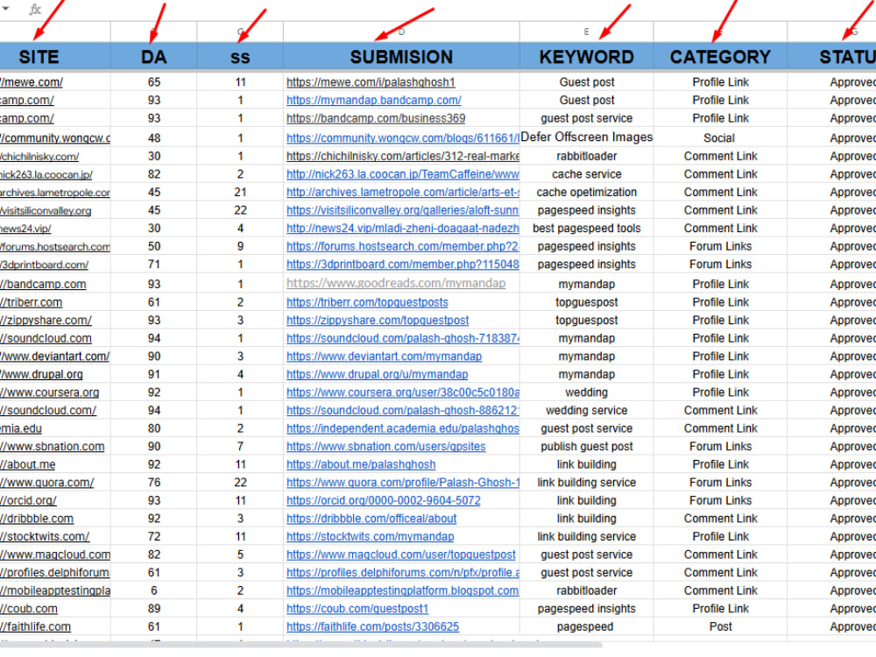Open the orcid.org/0000-0002-9604-5072 link
This screenshot has width=876, height=657.
(x=384, y=500)
